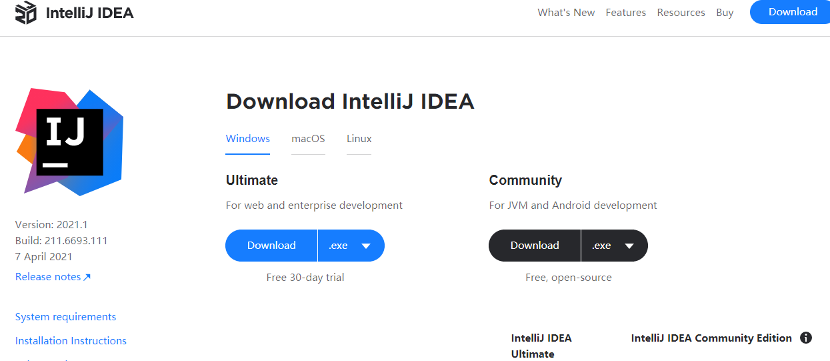Open What's New in the top navigation
Image resolution: width=830 pixels, height=361 pixels.
(566, 13)
